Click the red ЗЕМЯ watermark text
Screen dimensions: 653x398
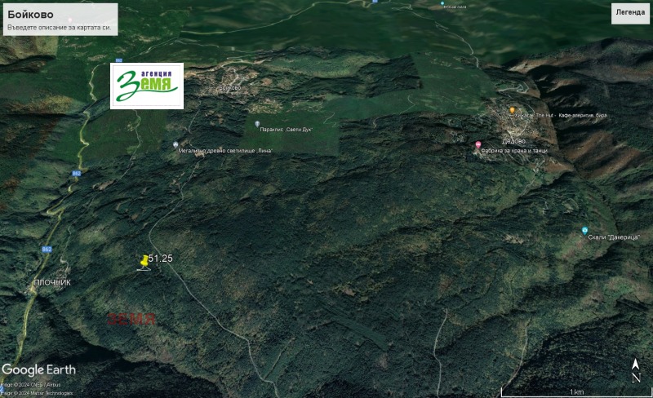131,319
